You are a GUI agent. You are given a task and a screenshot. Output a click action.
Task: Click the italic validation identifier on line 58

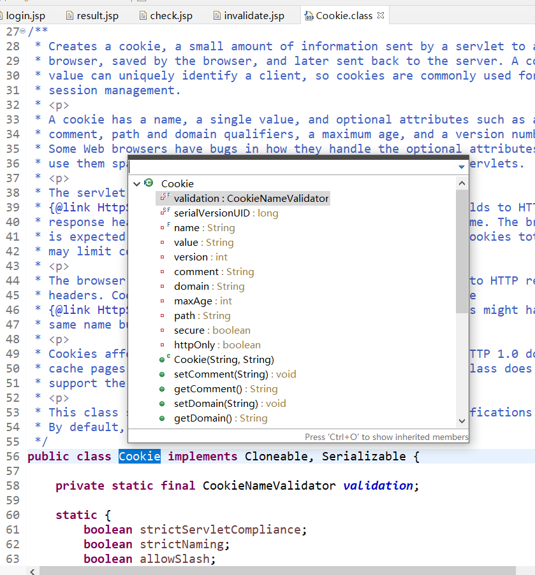tap(378, 486)
